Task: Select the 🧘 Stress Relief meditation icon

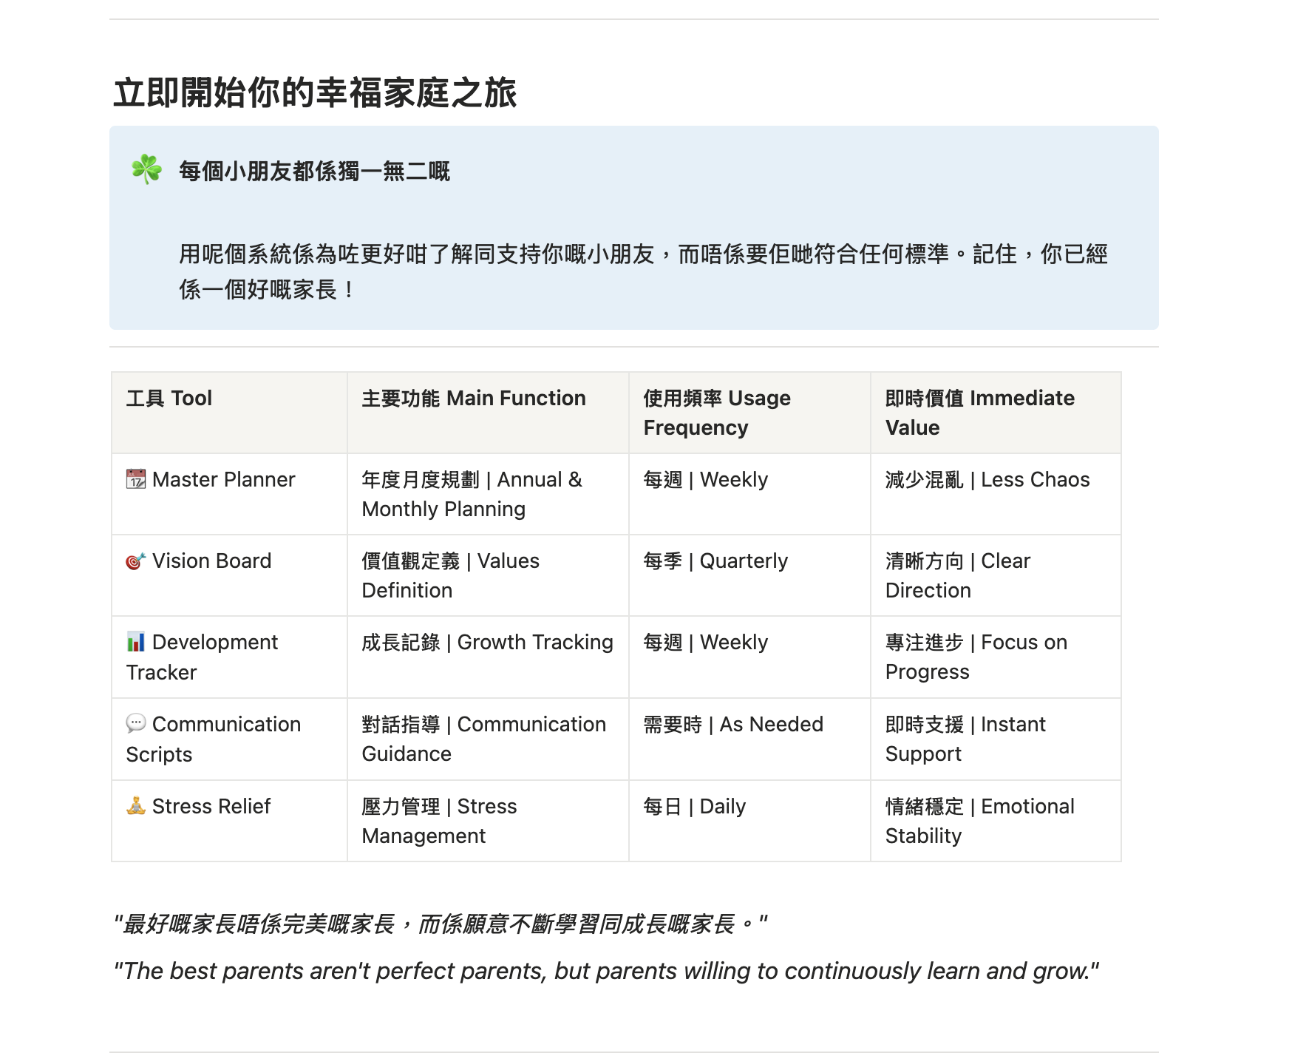Action: pyautogui.click(x=137, y=806)
